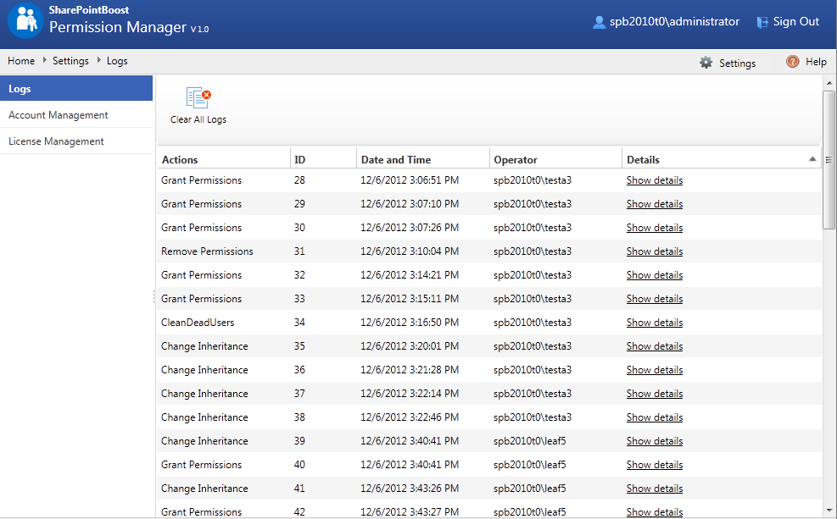Show details for CleanDeadUsers log 34

click(x=654, y=323)
